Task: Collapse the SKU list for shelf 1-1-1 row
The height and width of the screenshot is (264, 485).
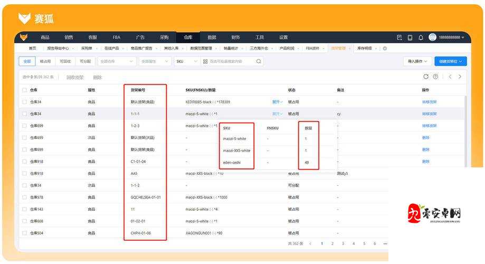Action: pyautogui.click(x=278, y=114)
